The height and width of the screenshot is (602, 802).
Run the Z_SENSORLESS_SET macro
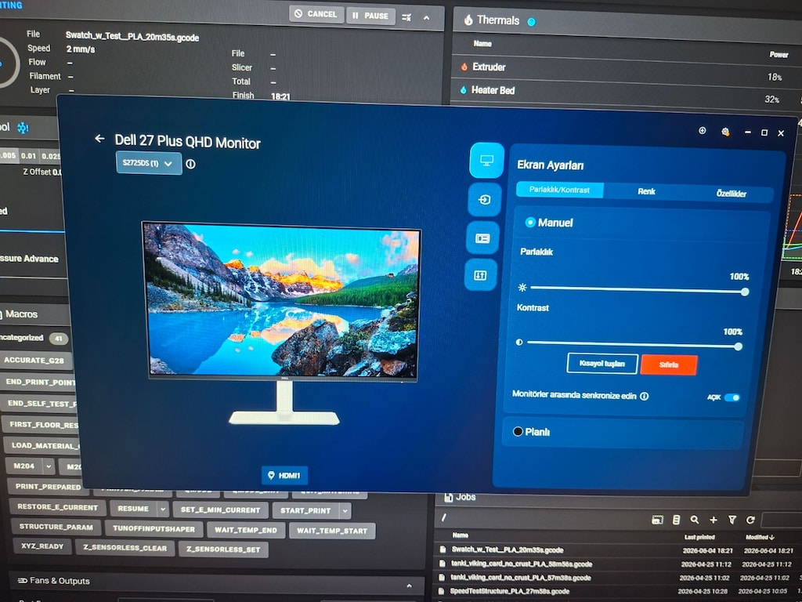tap(223, 549)
